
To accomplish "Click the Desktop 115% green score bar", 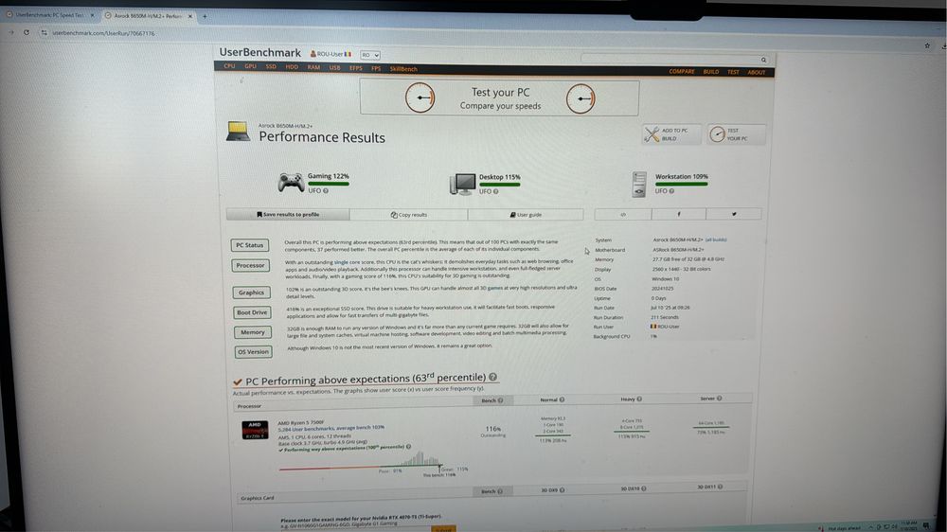I will [x=499, y=185].
